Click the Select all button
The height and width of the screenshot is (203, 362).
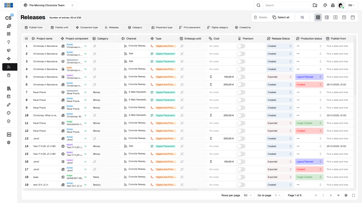(281, 17)
